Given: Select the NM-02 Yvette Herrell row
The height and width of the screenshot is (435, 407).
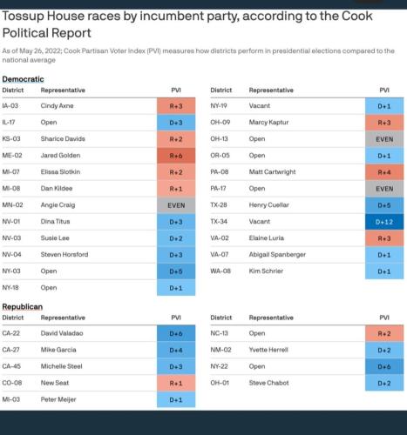Looking at the screenshot, I should click(x=307, y=350).
